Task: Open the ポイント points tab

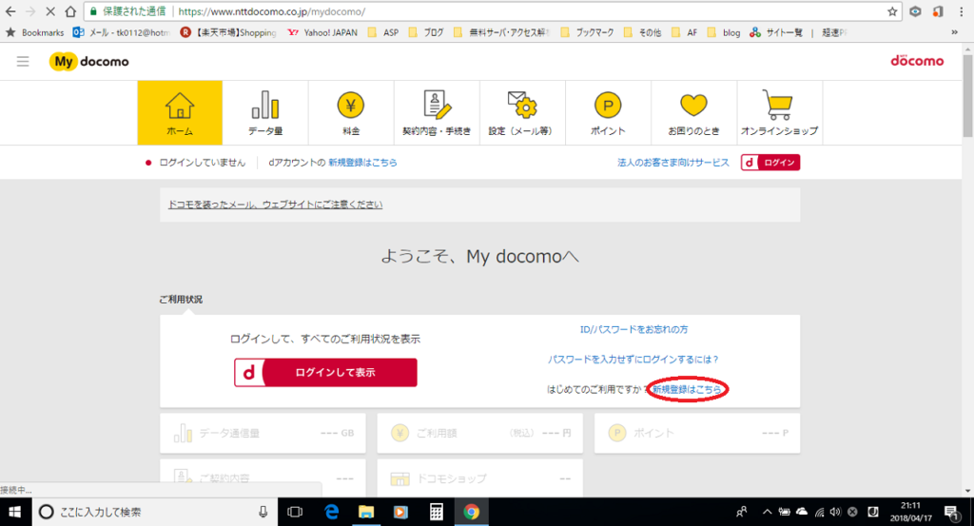Action: [608, 112]
